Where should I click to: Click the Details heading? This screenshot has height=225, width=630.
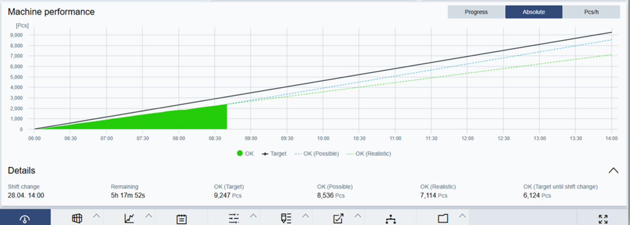22,170
